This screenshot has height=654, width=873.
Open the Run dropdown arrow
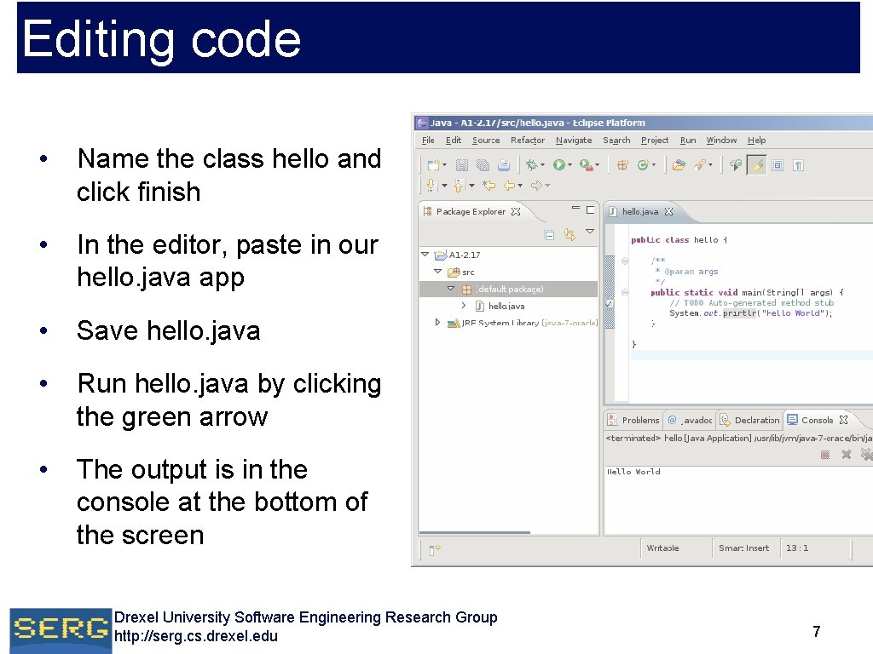(569, 165)
